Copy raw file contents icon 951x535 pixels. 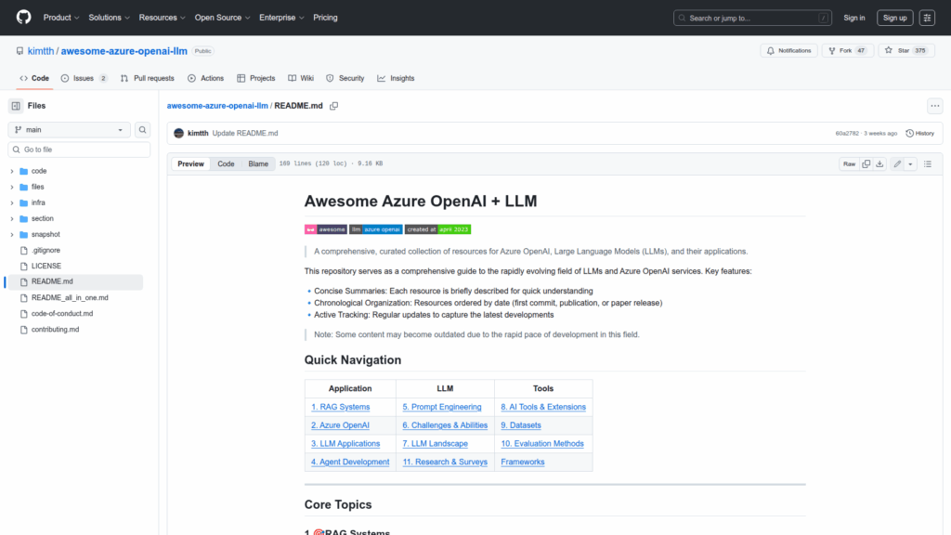pyautogui.click(x=866, y=163)
